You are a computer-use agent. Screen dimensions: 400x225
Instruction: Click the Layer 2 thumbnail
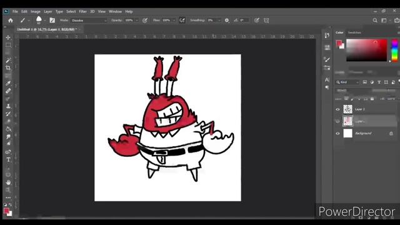(347, 109)
